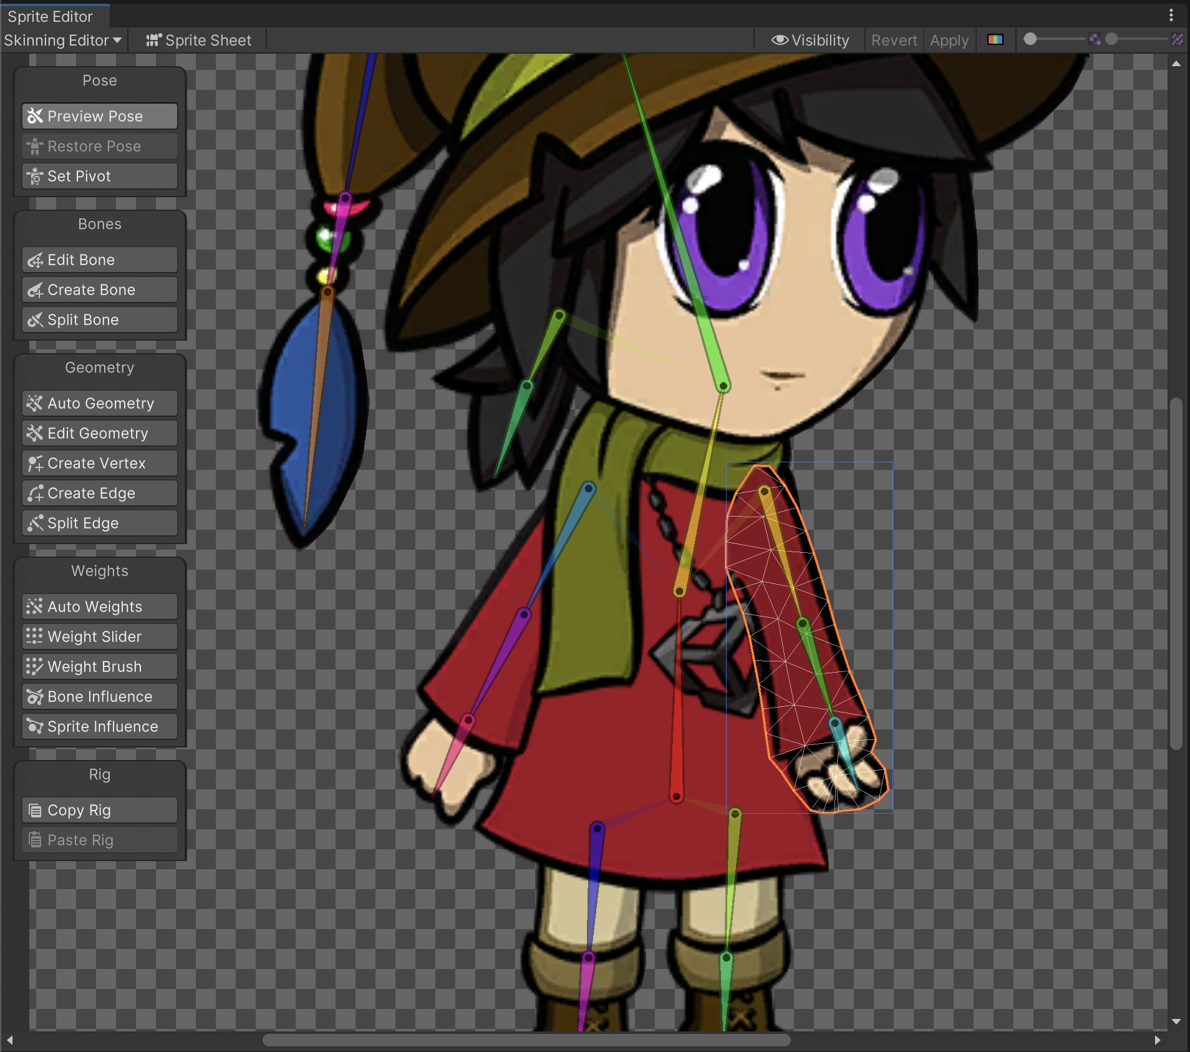The width and height of the screenshot is (1190, 1052).
Task: Toggle Preview Pose mode
Action: 100,117
